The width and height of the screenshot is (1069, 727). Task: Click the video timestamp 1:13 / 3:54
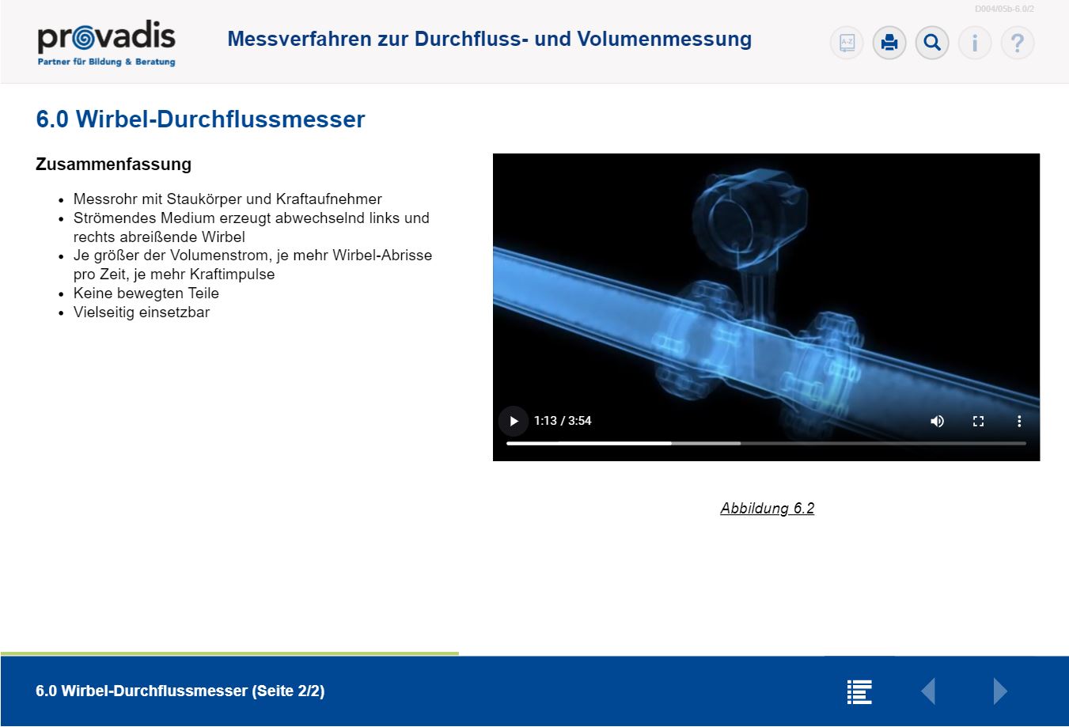pos(563,421)
